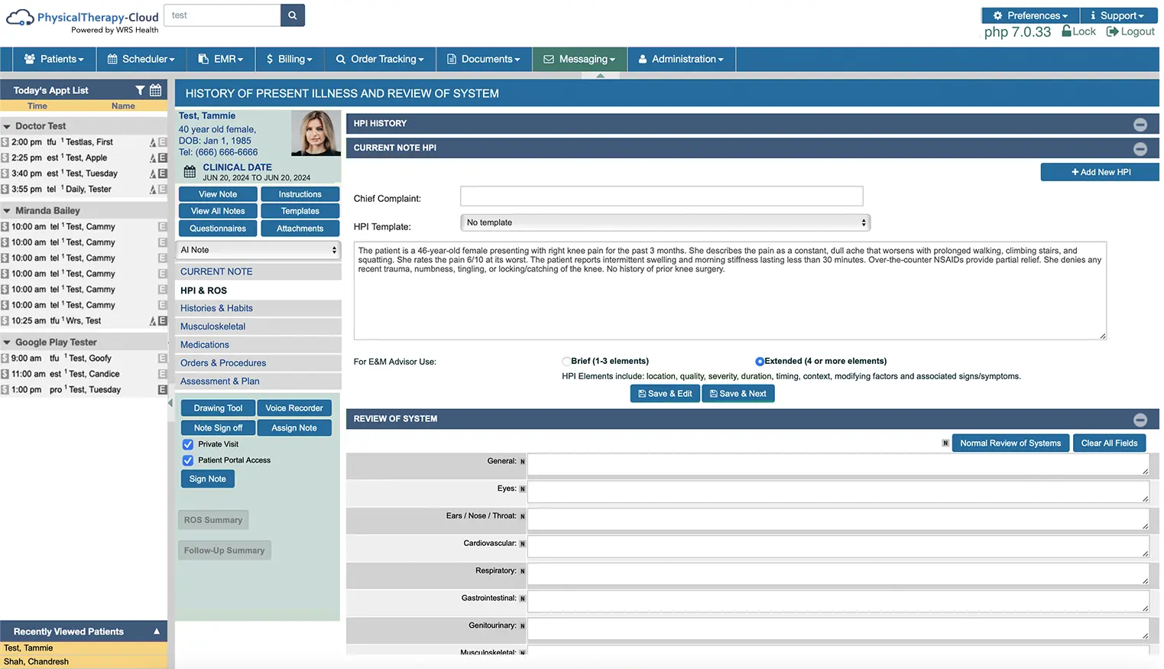The width and height of the screenshot is (1164, 669).
Task: Click the E icon next to Testlas, First
Action: (x=161, y=141)
